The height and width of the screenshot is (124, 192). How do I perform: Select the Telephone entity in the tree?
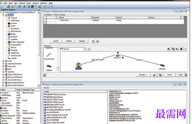(15, 53)
